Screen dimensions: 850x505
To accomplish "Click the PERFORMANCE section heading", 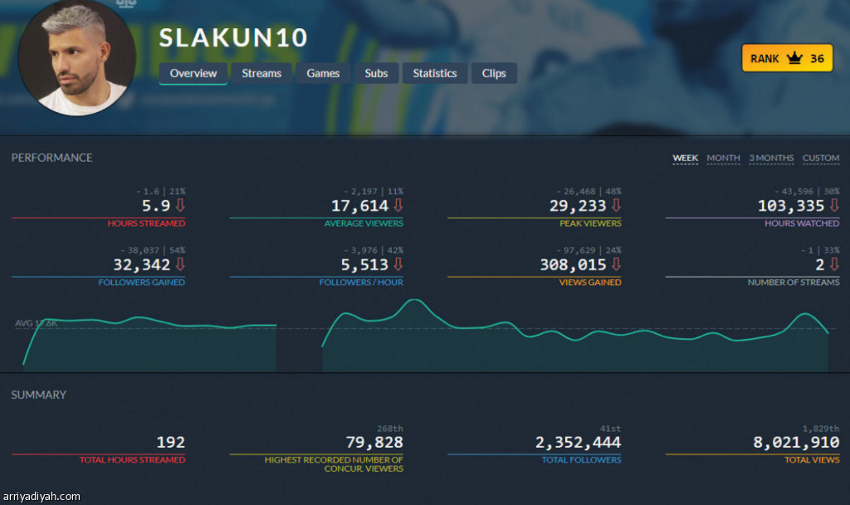I will coord(52,158).
